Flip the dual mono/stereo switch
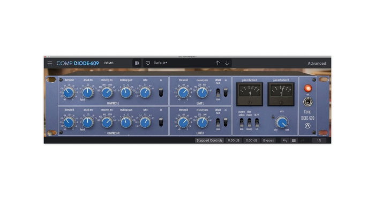Image resolution: width=375 pixels, height=199 pixels. click(x=249, y=123)
